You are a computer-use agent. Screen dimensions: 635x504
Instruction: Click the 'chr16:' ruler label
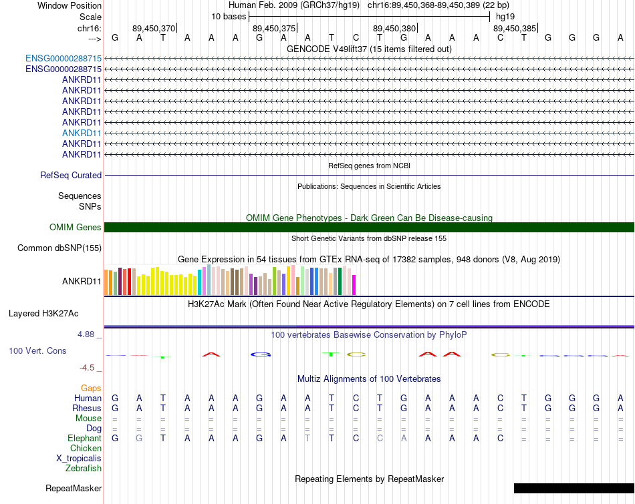(90, 28)
